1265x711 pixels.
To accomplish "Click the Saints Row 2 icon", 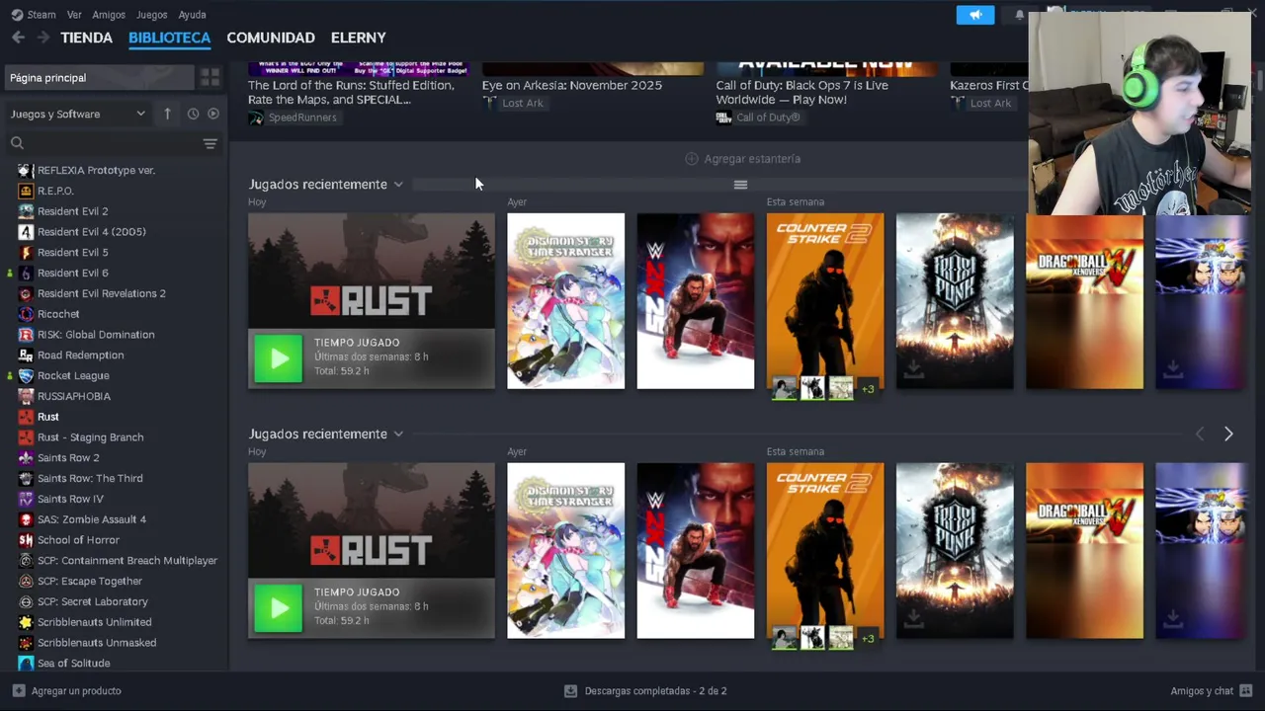I will click(x=26, y=458).
